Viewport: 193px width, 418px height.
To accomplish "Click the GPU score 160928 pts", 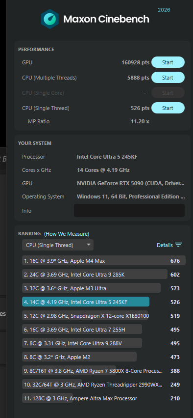I will click(136, 63).
